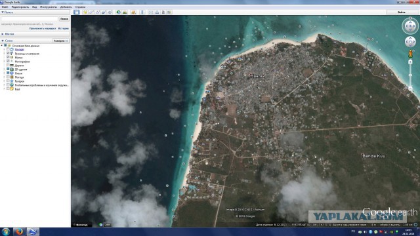
Task: Click the Save Image toolbar icon
Action: tap(163, 12)
